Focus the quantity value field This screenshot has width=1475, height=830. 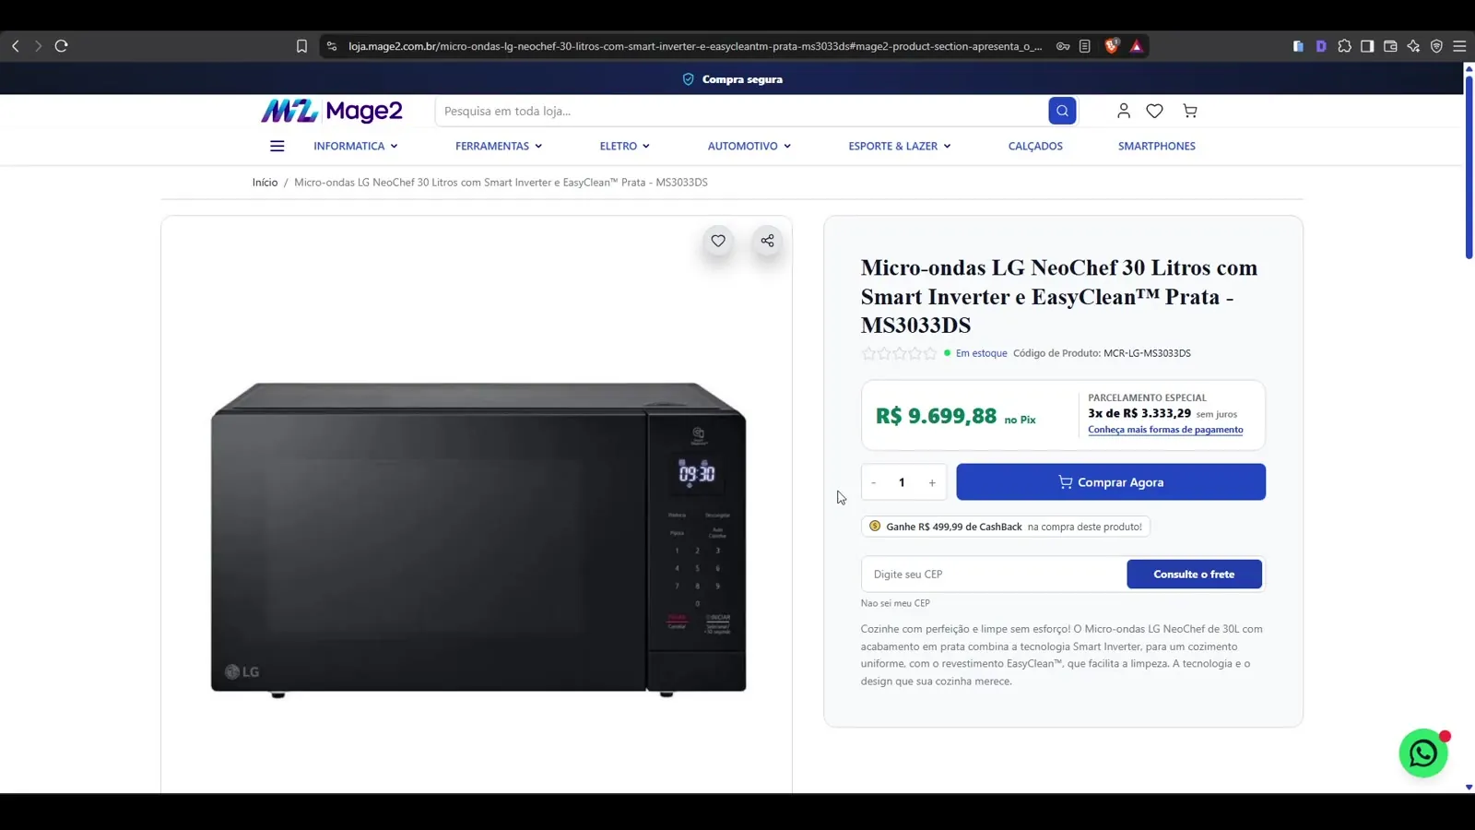tap(903, 482)
